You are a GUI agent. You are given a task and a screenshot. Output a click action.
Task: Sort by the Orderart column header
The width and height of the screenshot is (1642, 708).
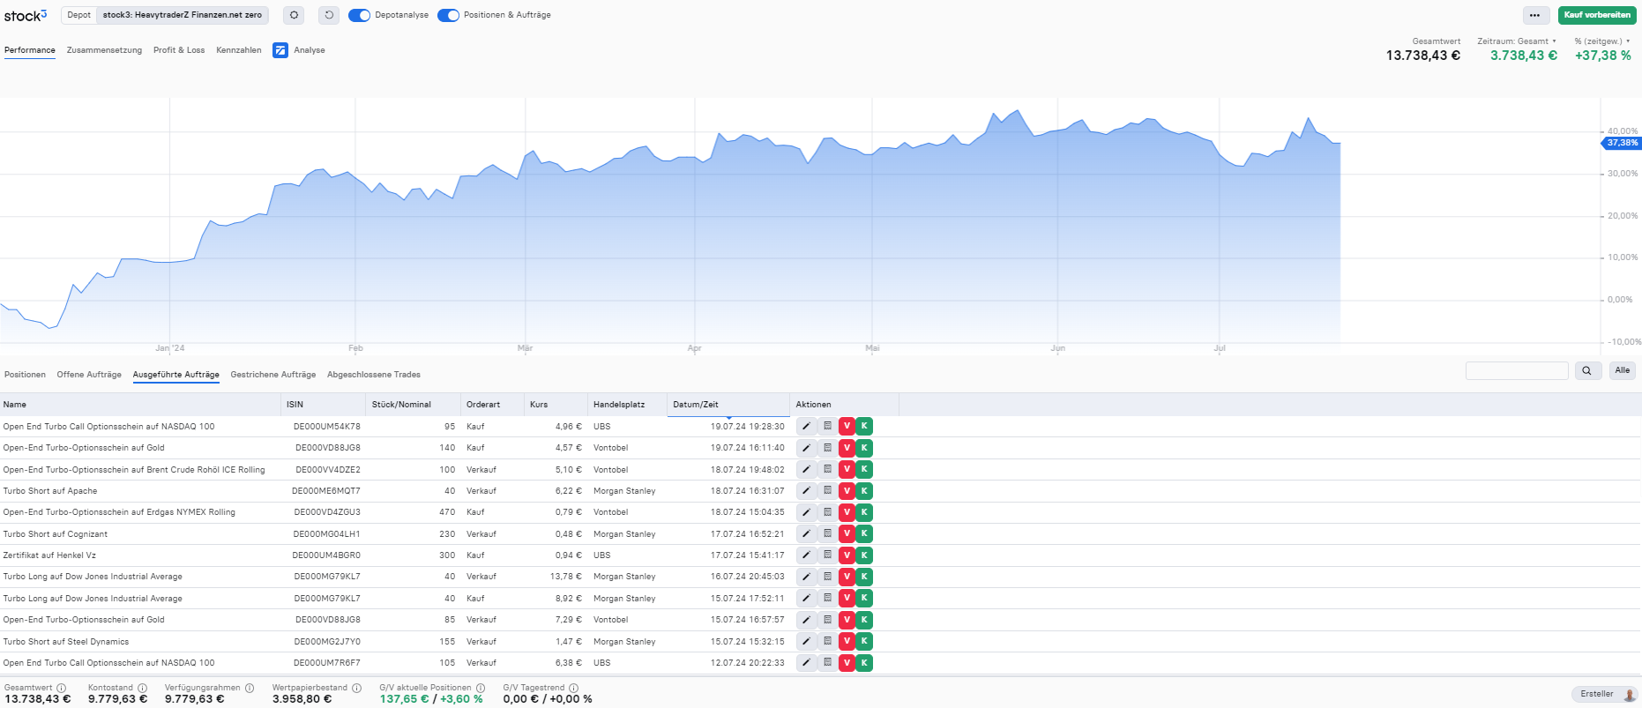[x=492, y=405]
